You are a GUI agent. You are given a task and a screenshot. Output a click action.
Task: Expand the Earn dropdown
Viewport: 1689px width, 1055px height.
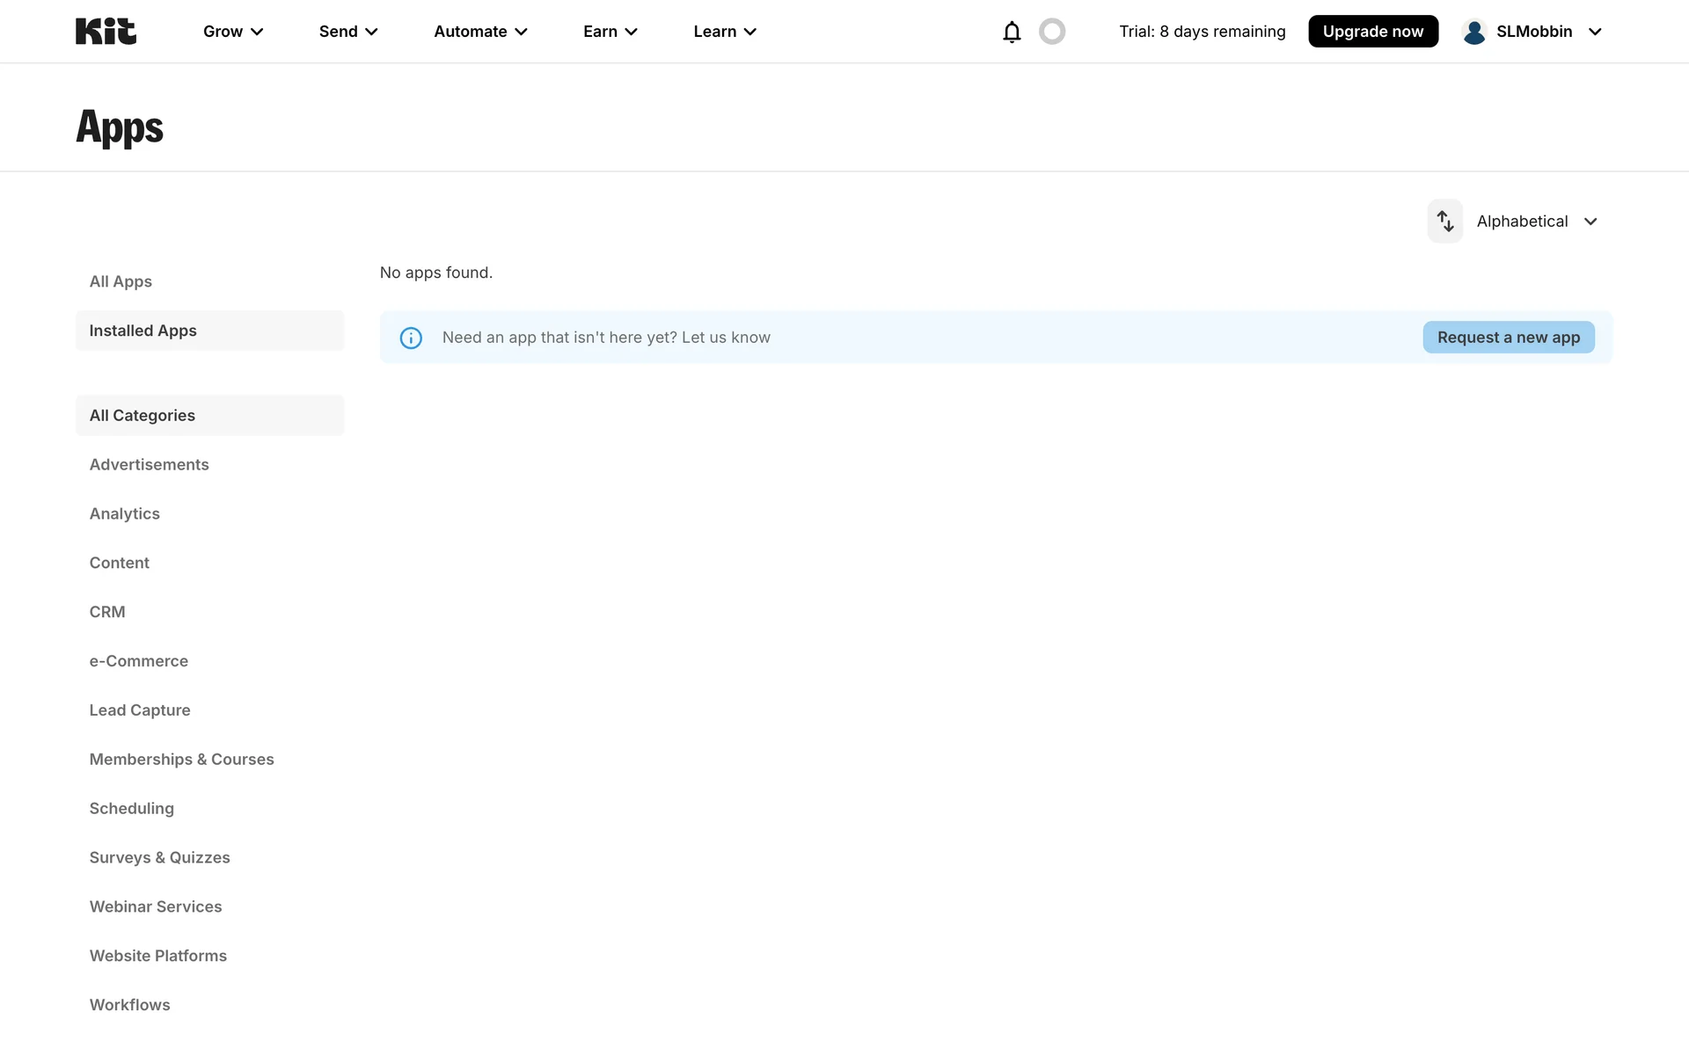[x=610, y=32]
